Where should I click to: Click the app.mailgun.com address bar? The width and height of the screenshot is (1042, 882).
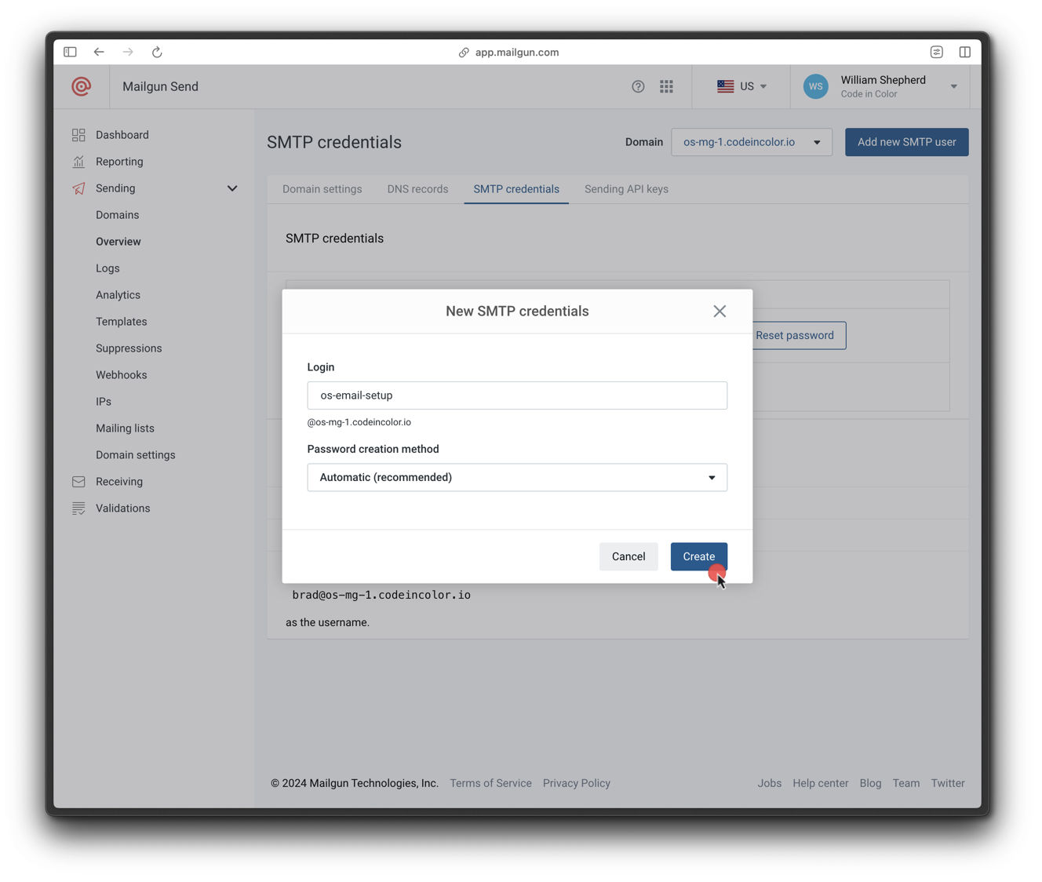[x=517, y=53]
